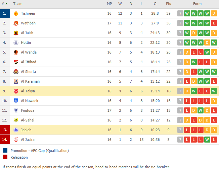
Task: Open the Al Jaish crest icon
Action: pyautogui.click(x=16, y=33)
